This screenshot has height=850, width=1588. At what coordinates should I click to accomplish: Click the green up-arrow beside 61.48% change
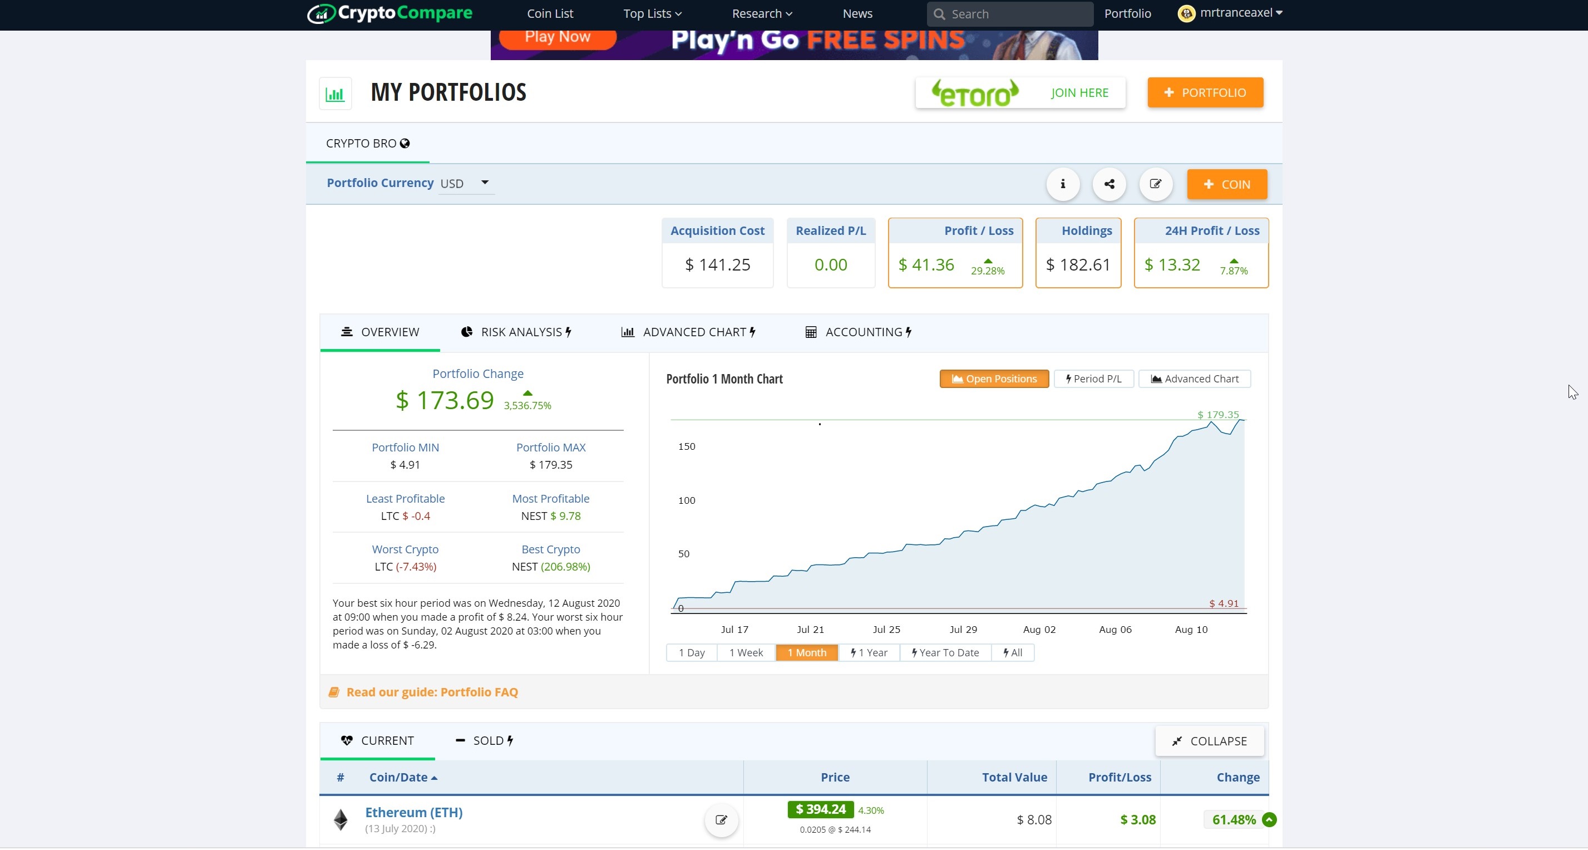(1269, 820)
